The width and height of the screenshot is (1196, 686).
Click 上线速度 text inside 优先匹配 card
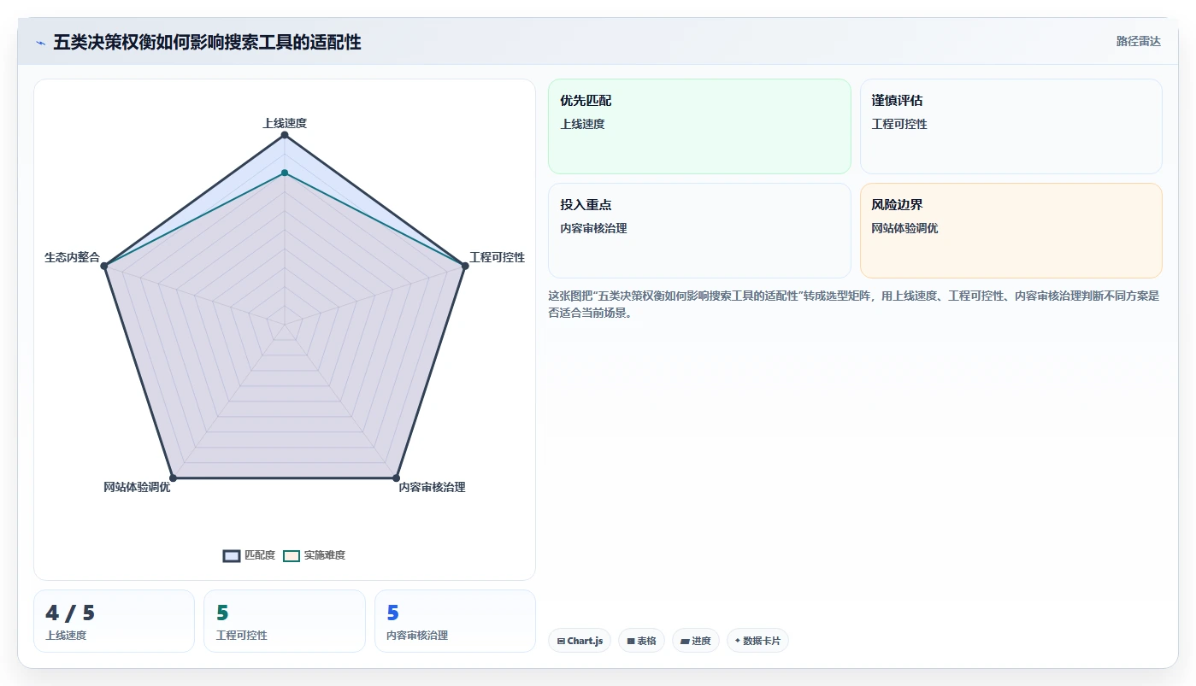pyautogui.click(x=582, y=124)
